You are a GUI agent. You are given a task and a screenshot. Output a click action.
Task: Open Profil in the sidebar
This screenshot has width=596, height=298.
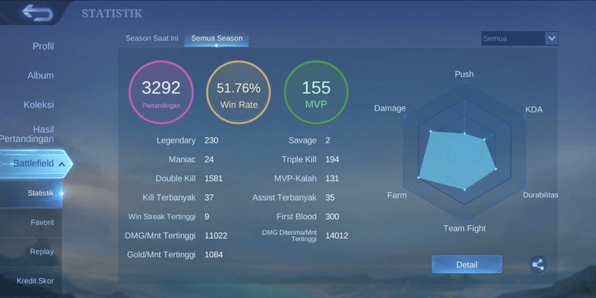pos(43,46)
